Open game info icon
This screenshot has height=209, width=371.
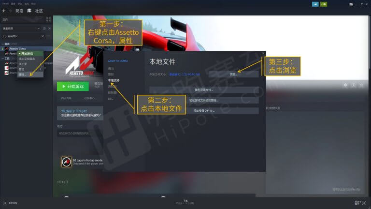coord(353,85)
